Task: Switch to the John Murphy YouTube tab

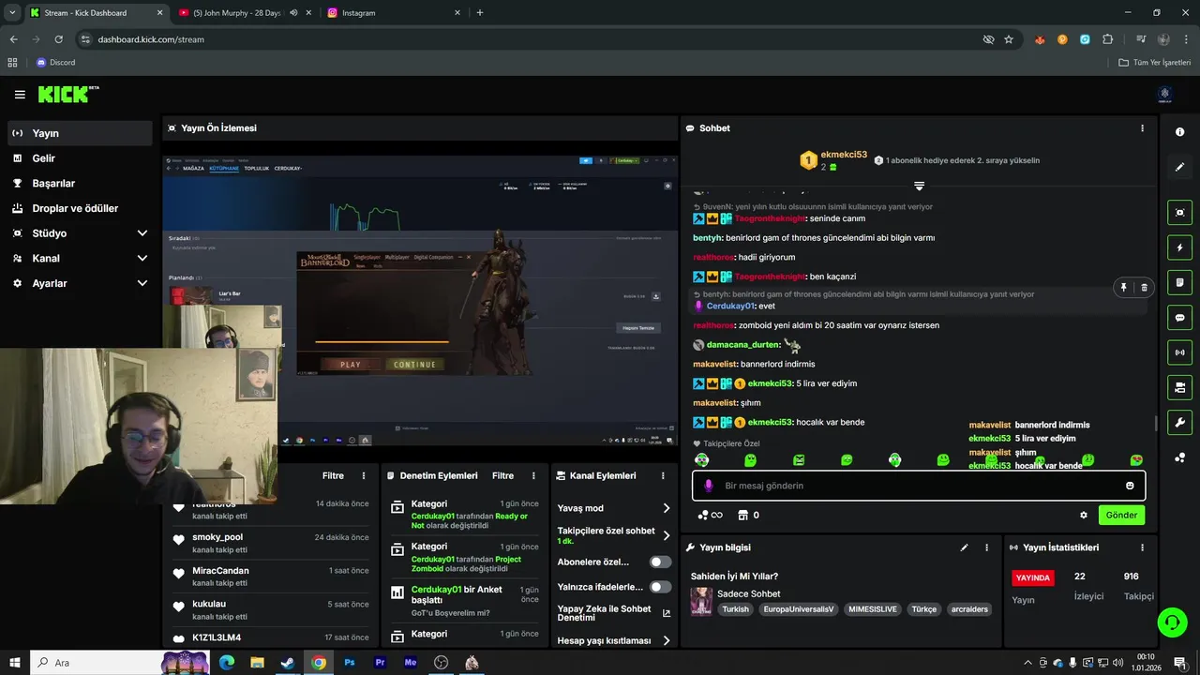Action: click(x=236, y=13)
